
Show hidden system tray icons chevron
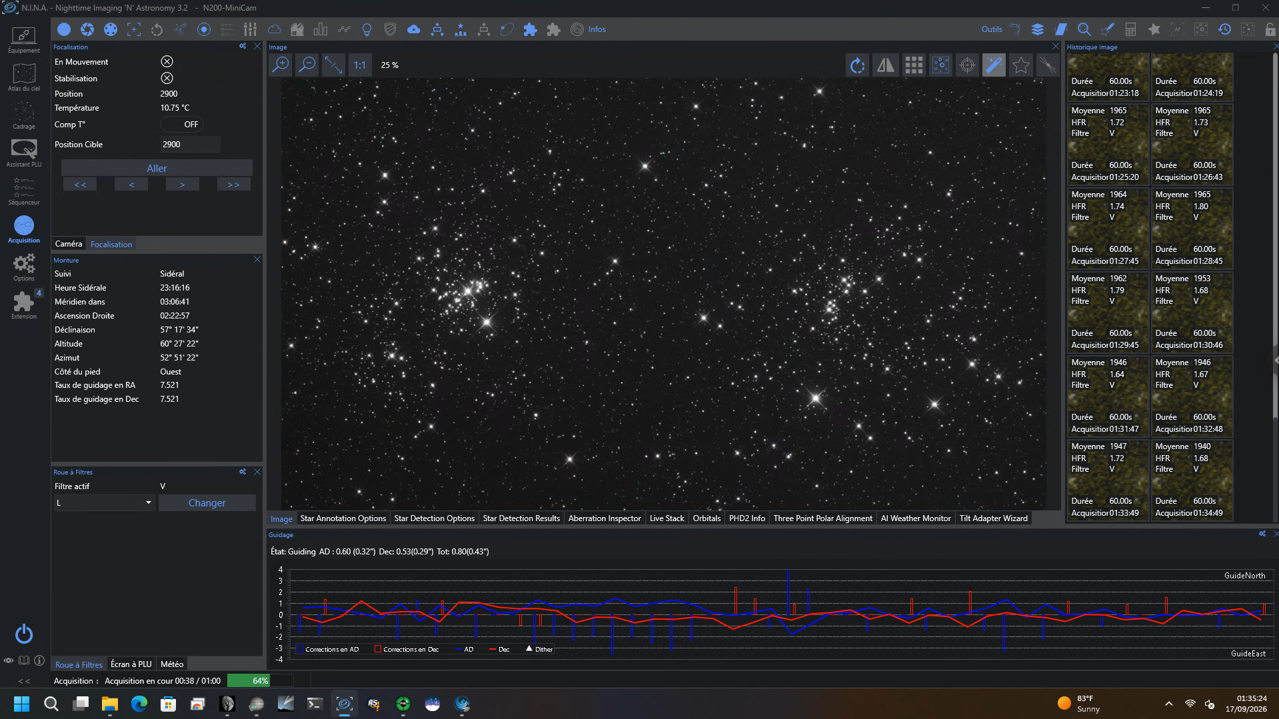(x=1168, y=704)
